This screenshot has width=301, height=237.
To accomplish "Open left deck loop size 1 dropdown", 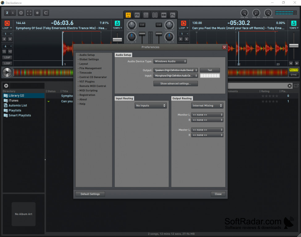I will pos(7,34).
